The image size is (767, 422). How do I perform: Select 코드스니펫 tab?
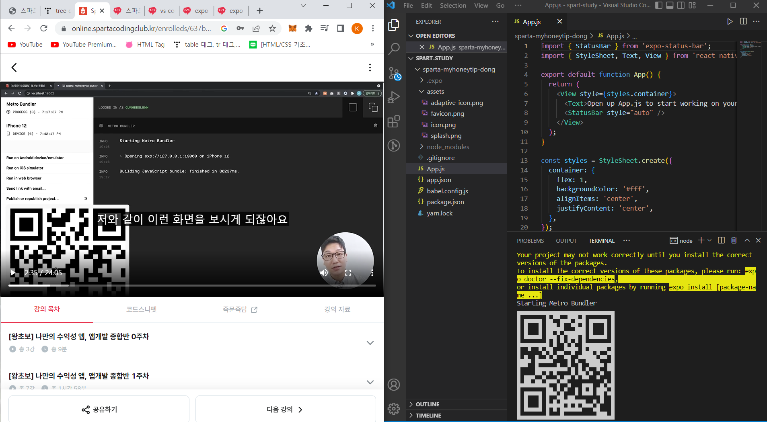click(x=141, y=309)
